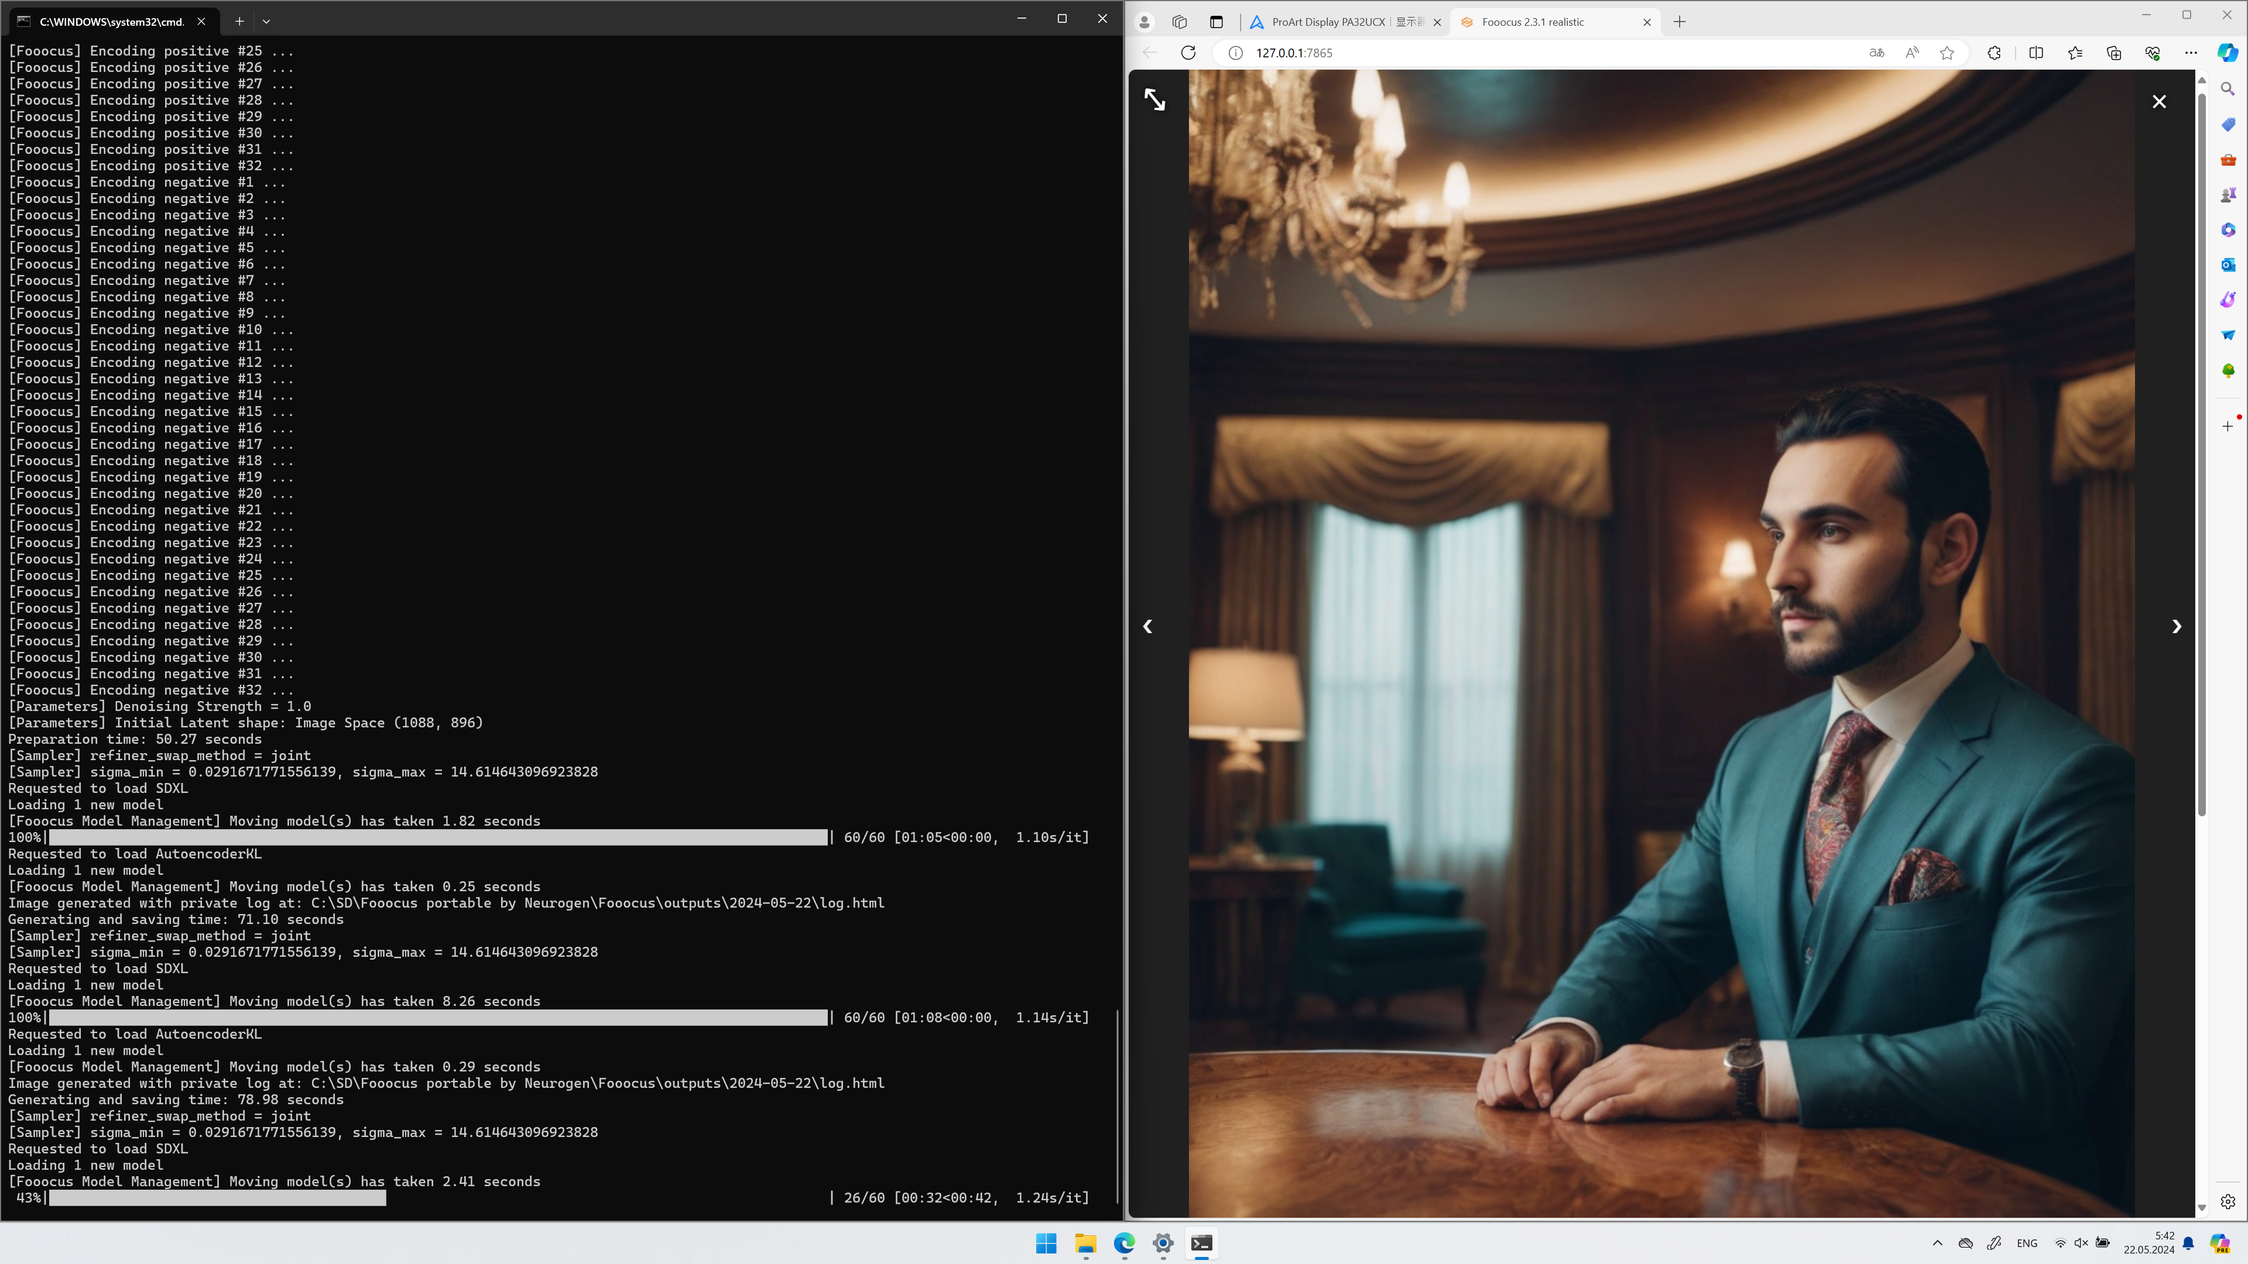Open the notification bell in taskbar
Screen dimensions: 2248x1264
coord(2188,1243)
